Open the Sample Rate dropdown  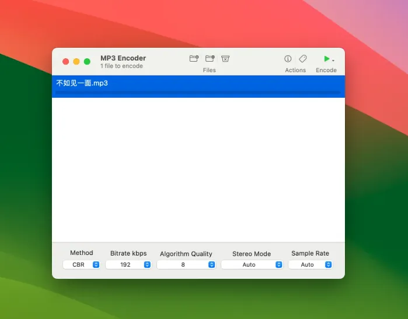(311, 264)
